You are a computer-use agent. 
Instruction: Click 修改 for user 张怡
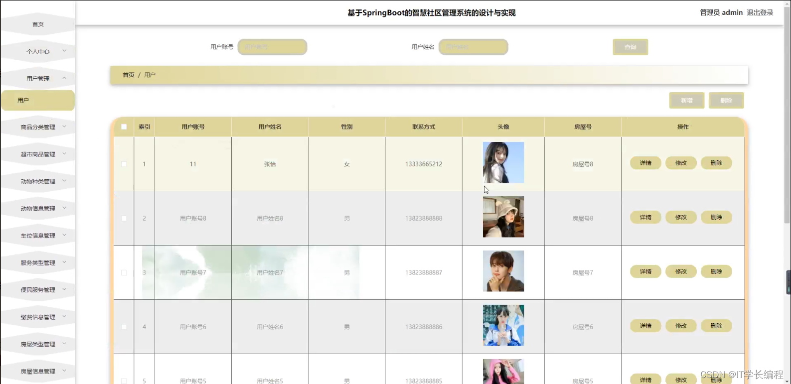click(681, 163)
